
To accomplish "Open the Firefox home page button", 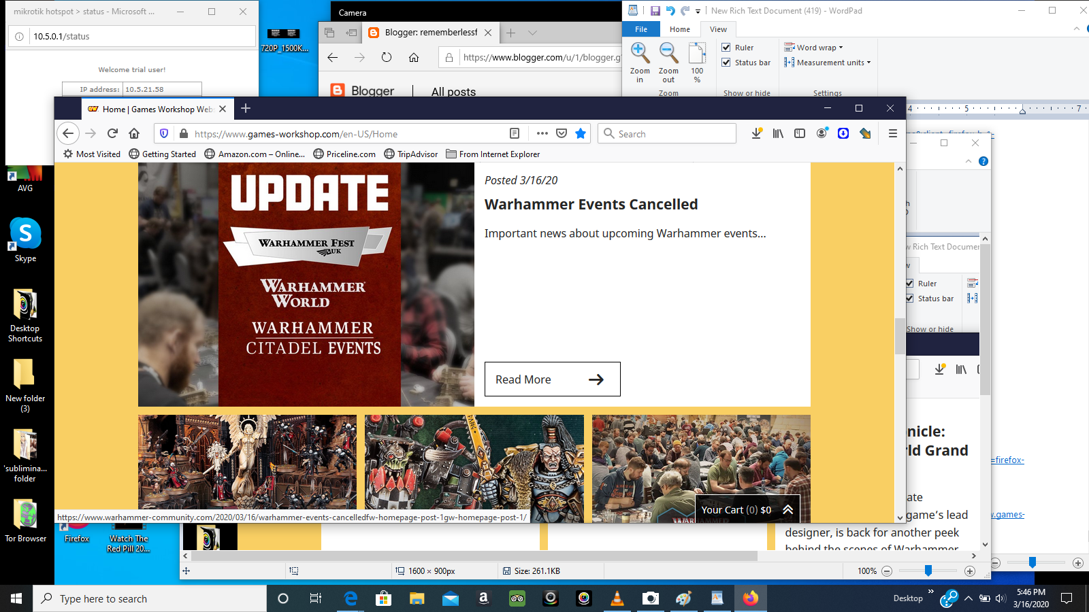I will (134, 134).
